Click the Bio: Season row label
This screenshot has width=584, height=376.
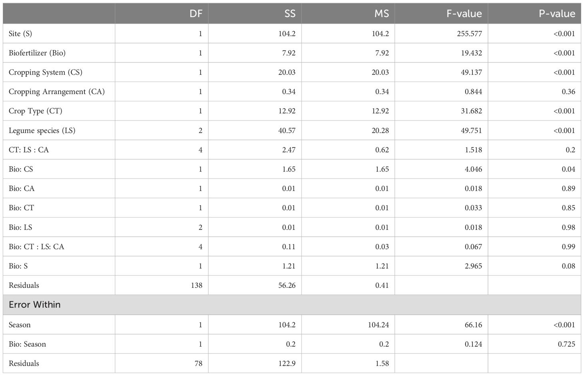click(x=27, y=344)
